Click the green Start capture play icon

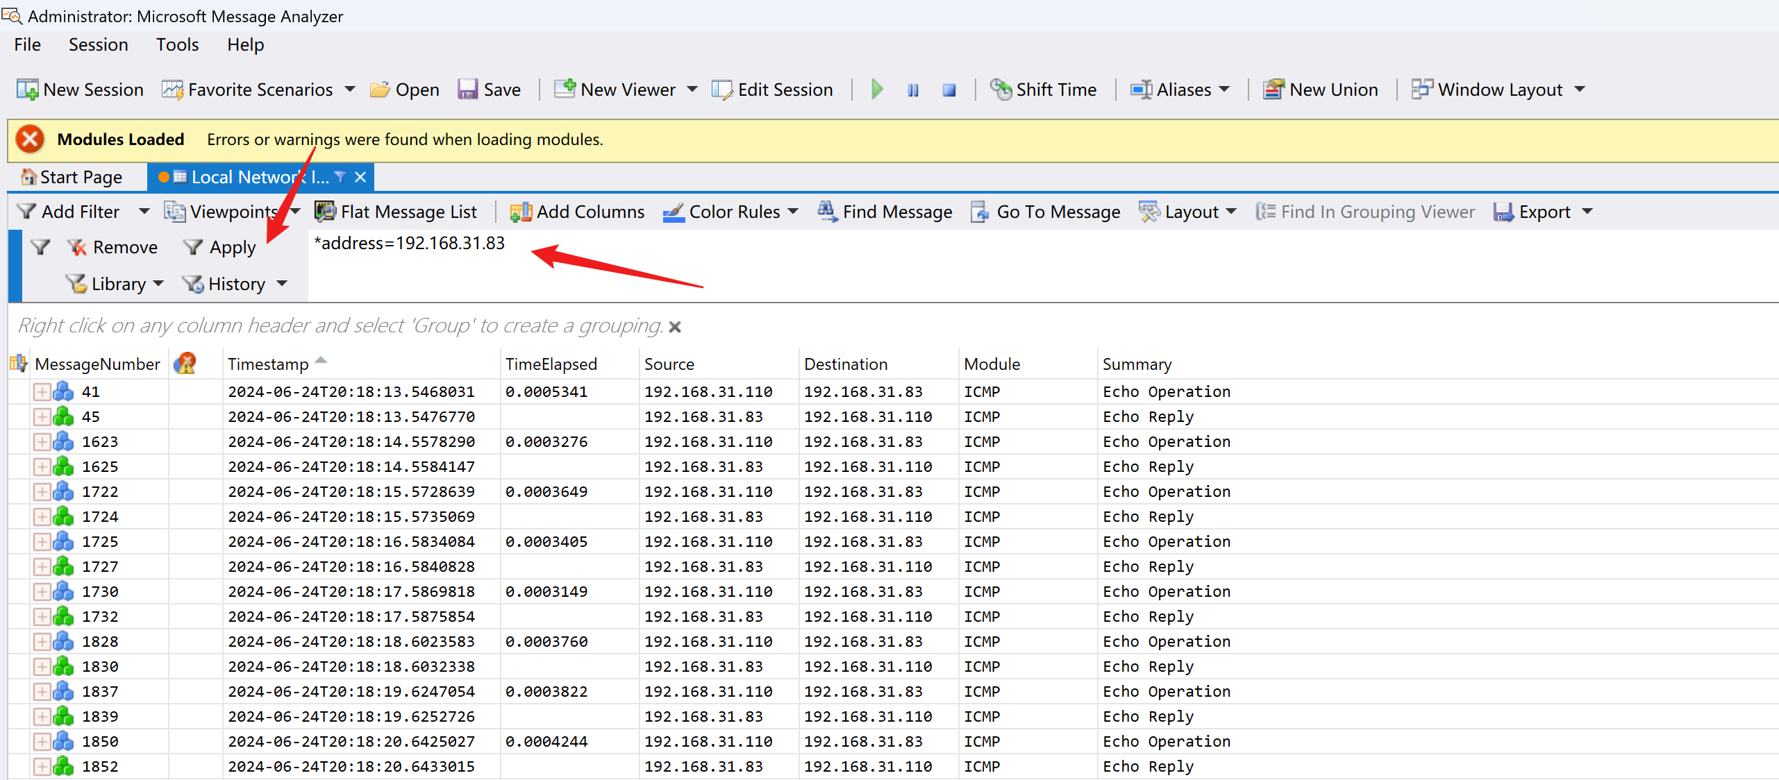(877, 90)
